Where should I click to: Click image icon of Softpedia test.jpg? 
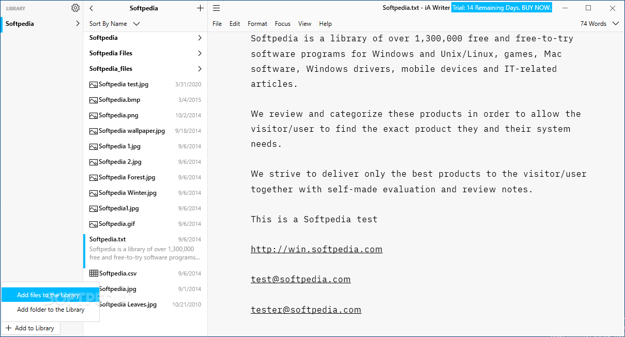coord(94,84)
